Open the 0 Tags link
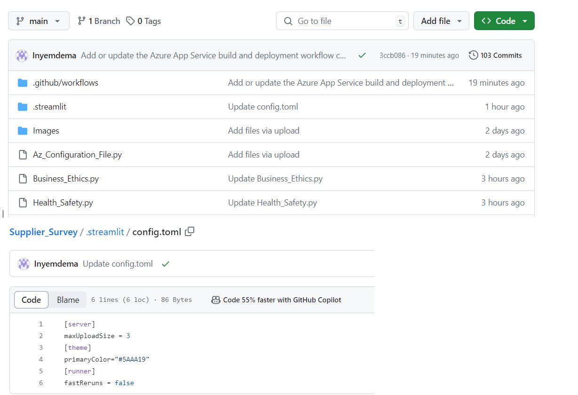Screen dimensions: 578x395 tap(143, 21)
